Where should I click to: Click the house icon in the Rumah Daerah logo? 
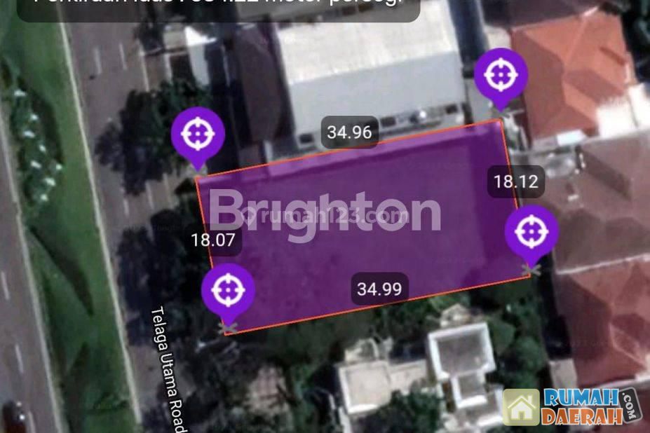521,408
